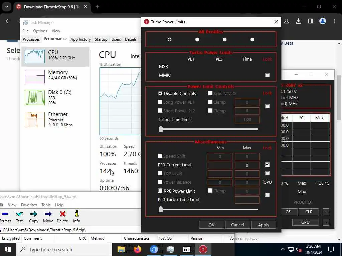This screenshot has width=342, height=256.
Task: Select the first All Profiles radio button
Action: pyautogui.click(x=169, y=39)
